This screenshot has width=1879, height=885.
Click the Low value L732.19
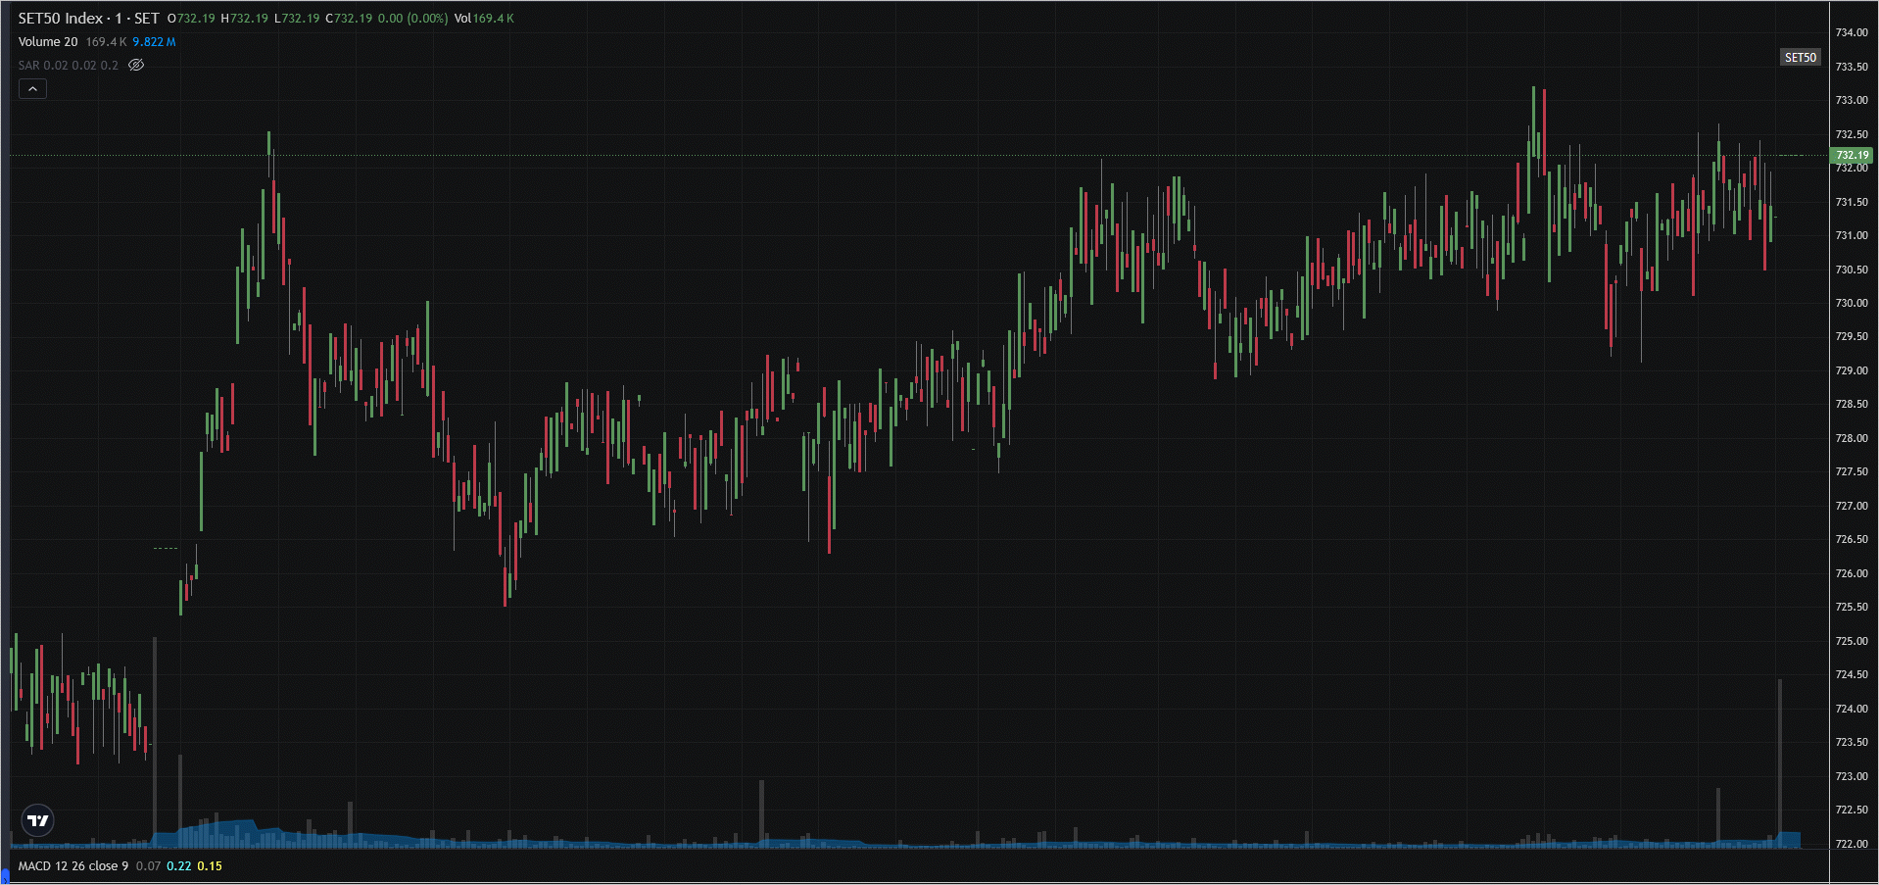pos(297,19)
